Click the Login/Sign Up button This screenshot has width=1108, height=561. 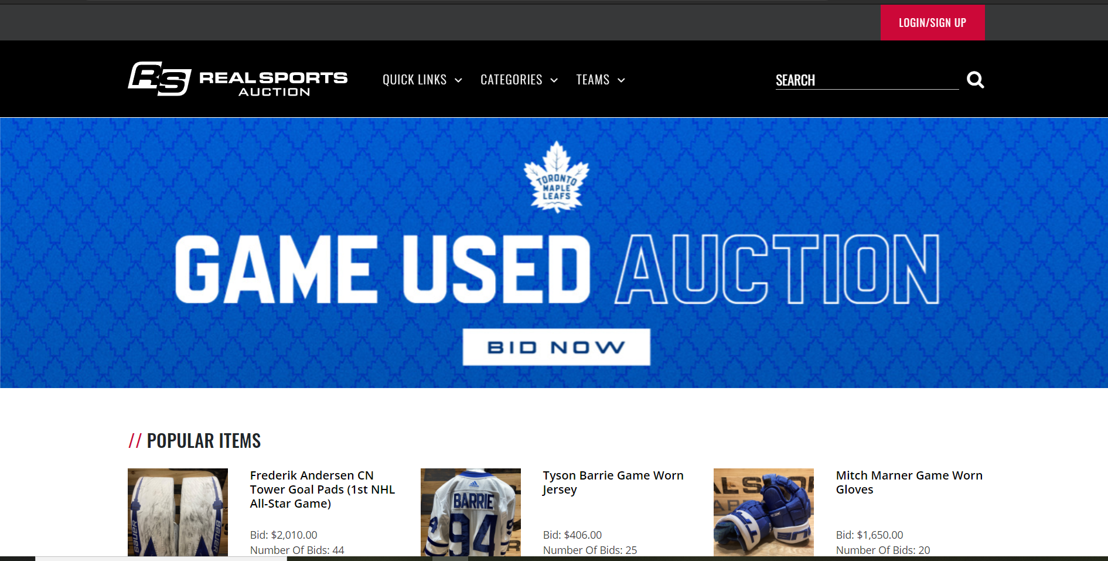(932, 23)
